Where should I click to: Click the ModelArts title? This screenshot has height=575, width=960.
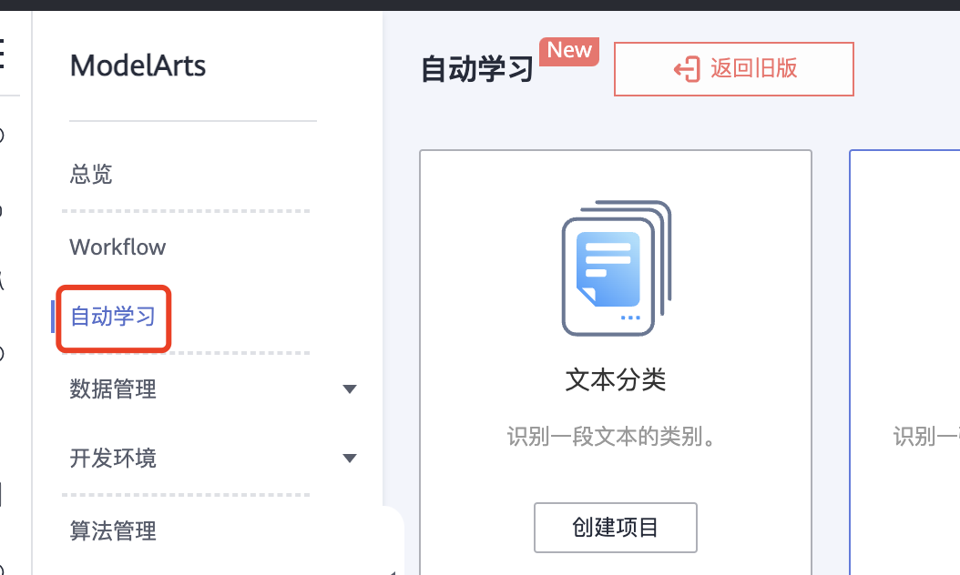tap(138, 66)
